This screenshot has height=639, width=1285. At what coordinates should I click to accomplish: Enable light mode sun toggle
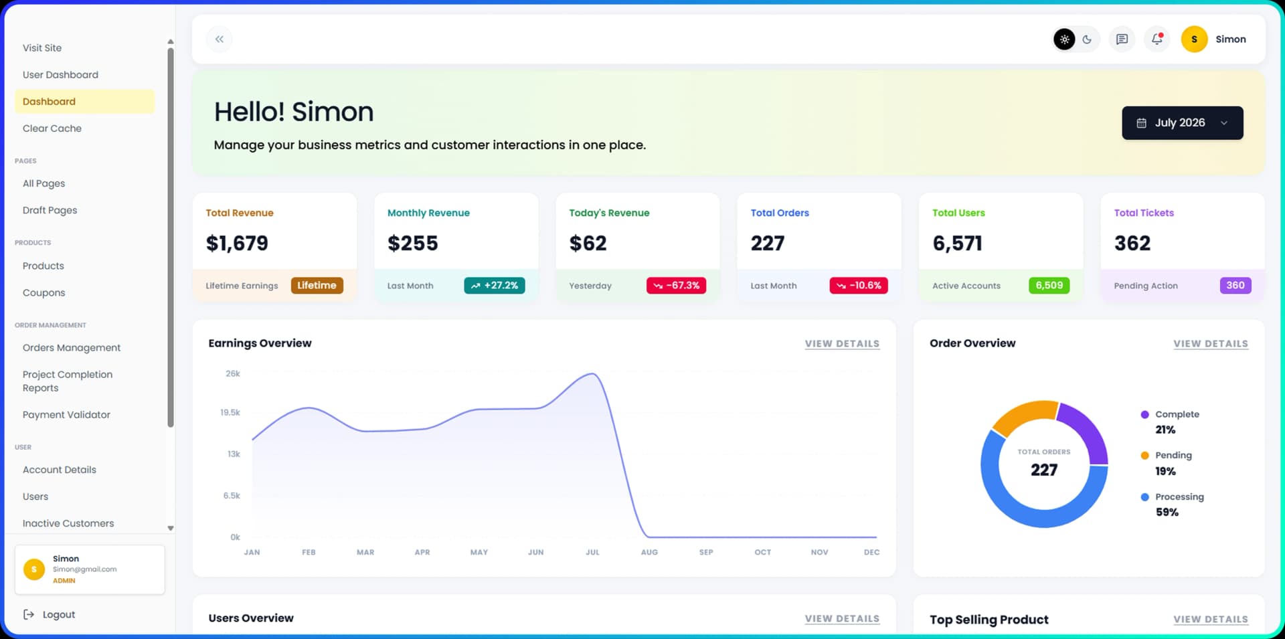click(1064, 39)
